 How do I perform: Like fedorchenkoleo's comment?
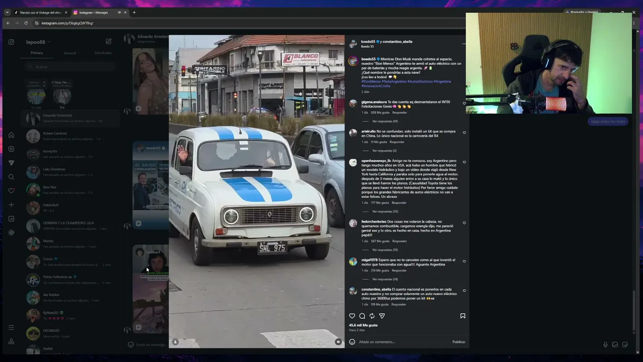[464, 223]
